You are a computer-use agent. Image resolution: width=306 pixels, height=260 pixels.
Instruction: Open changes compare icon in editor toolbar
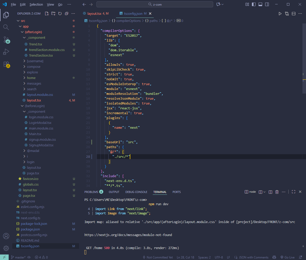287,14
